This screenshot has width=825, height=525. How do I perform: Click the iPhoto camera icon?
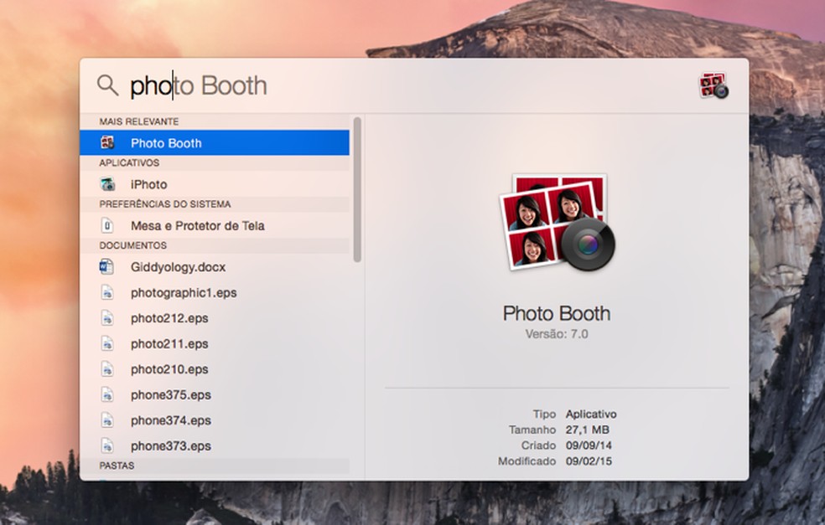(x=107, y=184)
